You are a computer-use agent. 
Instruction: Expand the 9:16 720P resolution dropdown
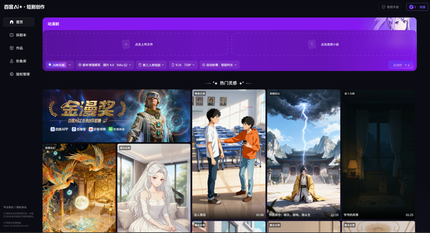(194, 65)
